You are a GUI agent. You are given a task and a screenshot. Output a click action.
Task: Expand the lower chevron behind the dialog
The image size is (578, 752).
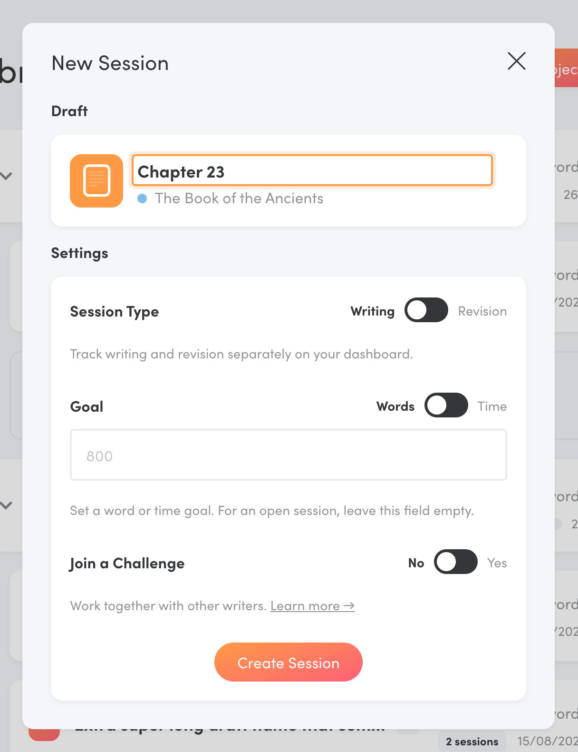pyautogui.click(x=6, y=505)
